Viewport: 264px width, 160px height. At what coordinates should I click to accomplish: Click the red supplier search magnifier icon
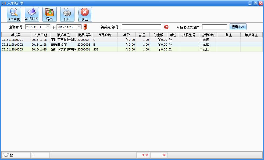(x=166, y=27)
